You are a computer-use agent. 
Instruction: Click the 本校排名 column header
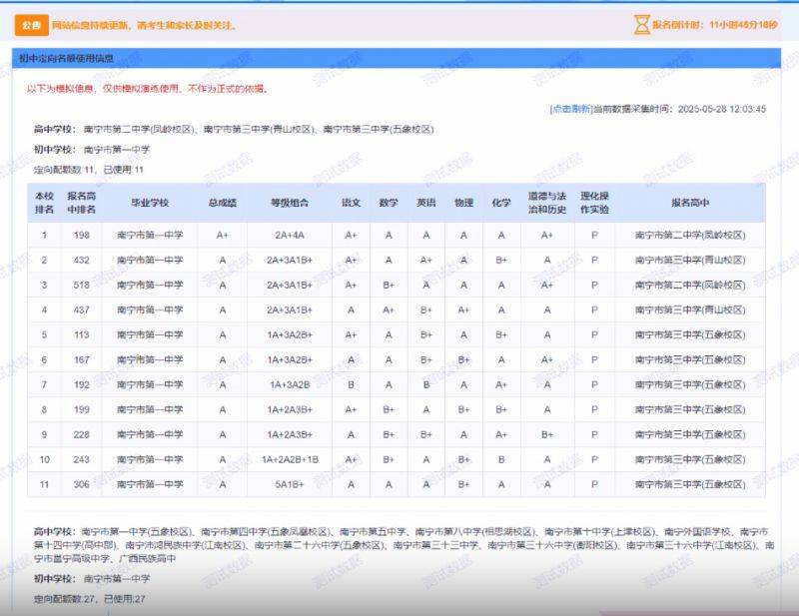click(44, 203)
